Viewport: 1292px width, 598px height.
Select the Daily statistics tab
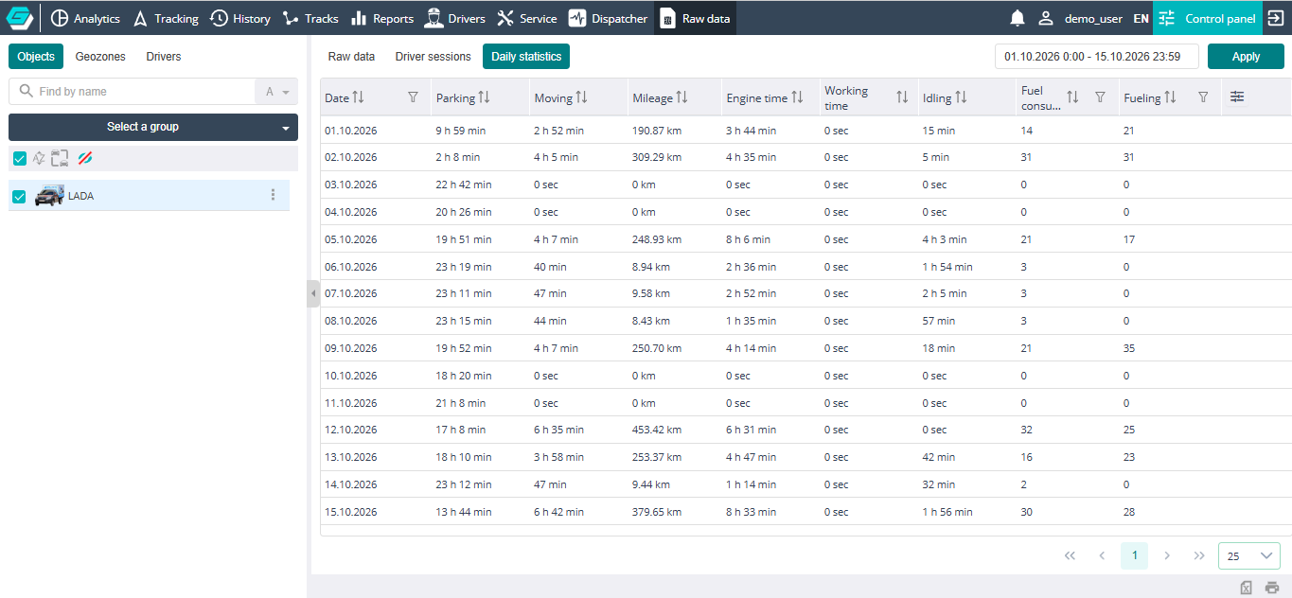click(526, 57)
